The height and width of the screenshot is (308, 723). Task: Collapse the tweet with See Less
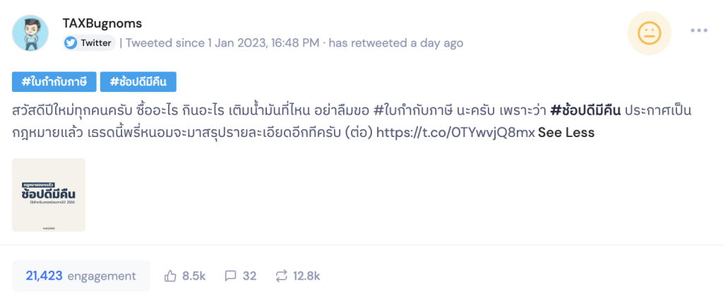coord(566,132)
